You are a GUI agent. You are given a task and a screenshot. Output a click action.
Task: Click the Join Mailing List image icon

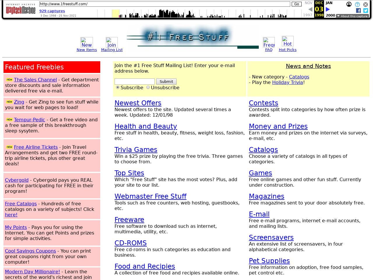coord(112,42)
